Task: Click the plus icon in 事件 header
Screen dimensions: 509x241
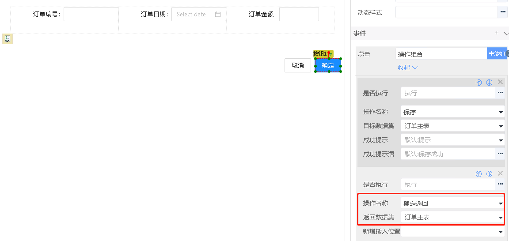Action: 497,33
